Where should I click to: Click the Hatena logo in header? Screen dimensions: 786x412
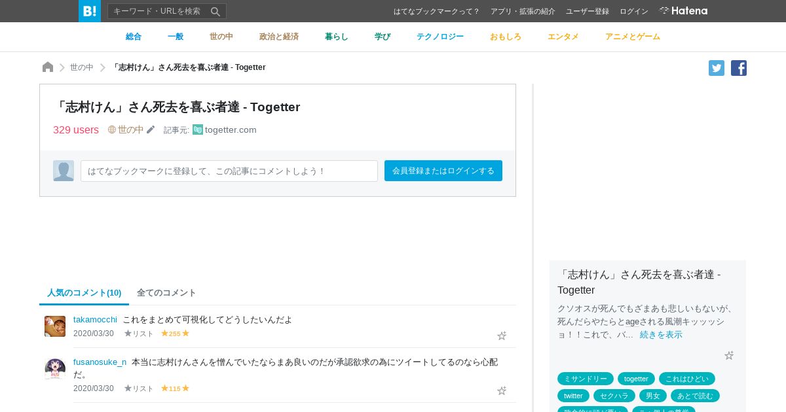(x=683, y=11)
